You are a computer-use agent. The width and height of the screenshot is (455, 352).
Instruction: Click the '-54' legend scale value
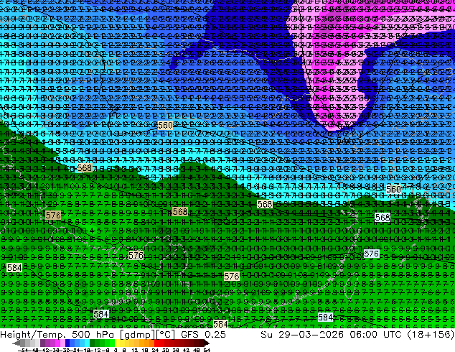[23, 350]
